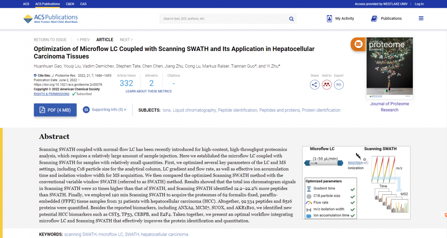Open the hamburger menu icon
Image resolution: width=447 pixels, height=238 pixels.
tap(421, 18)
